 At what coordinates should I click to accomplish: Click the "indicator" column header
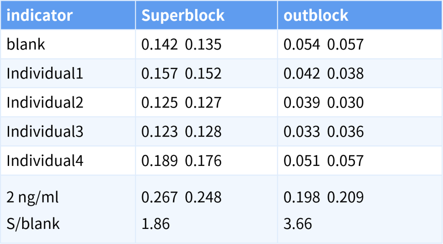tap(39, 16)
